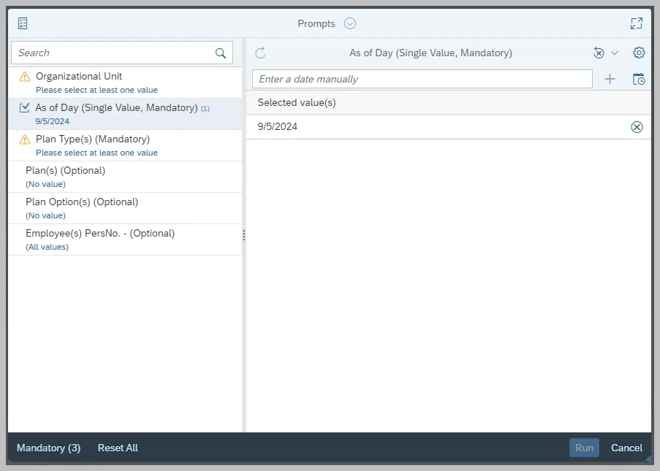
Task: Click the reset prompt value icon
Action: click(x=599, y=53)
